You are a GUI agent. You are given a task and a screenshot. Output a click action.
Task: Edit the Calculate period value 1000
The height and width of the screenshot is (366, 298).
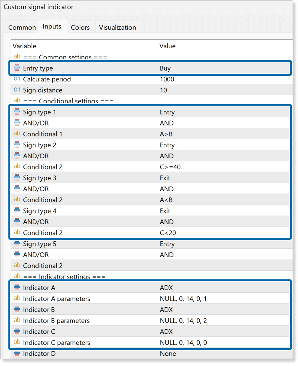click(x=167, y=79)
